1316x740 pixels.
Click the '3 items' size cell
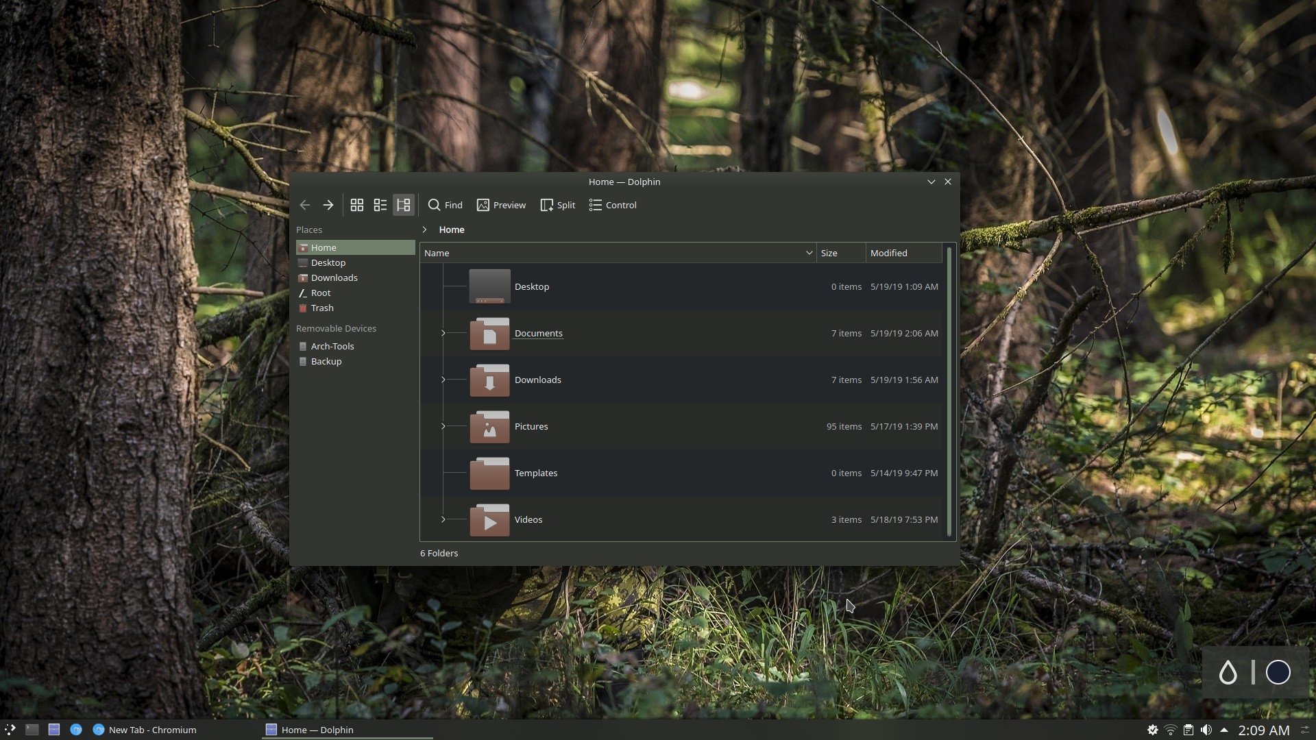[x=846, y=519]
